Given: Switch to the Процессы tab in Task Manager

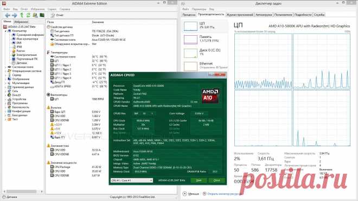Looking at the screenshot, I should click(189, 15).
